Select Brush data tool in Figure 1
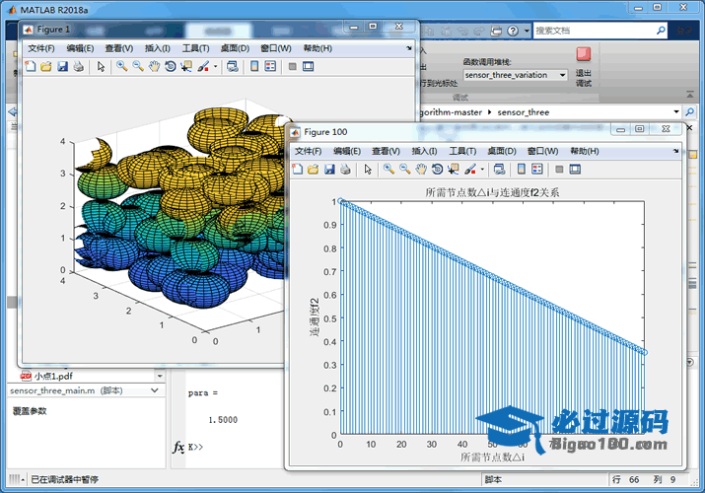The width and height of the screenshot is (705, 493). click(203, 66)
